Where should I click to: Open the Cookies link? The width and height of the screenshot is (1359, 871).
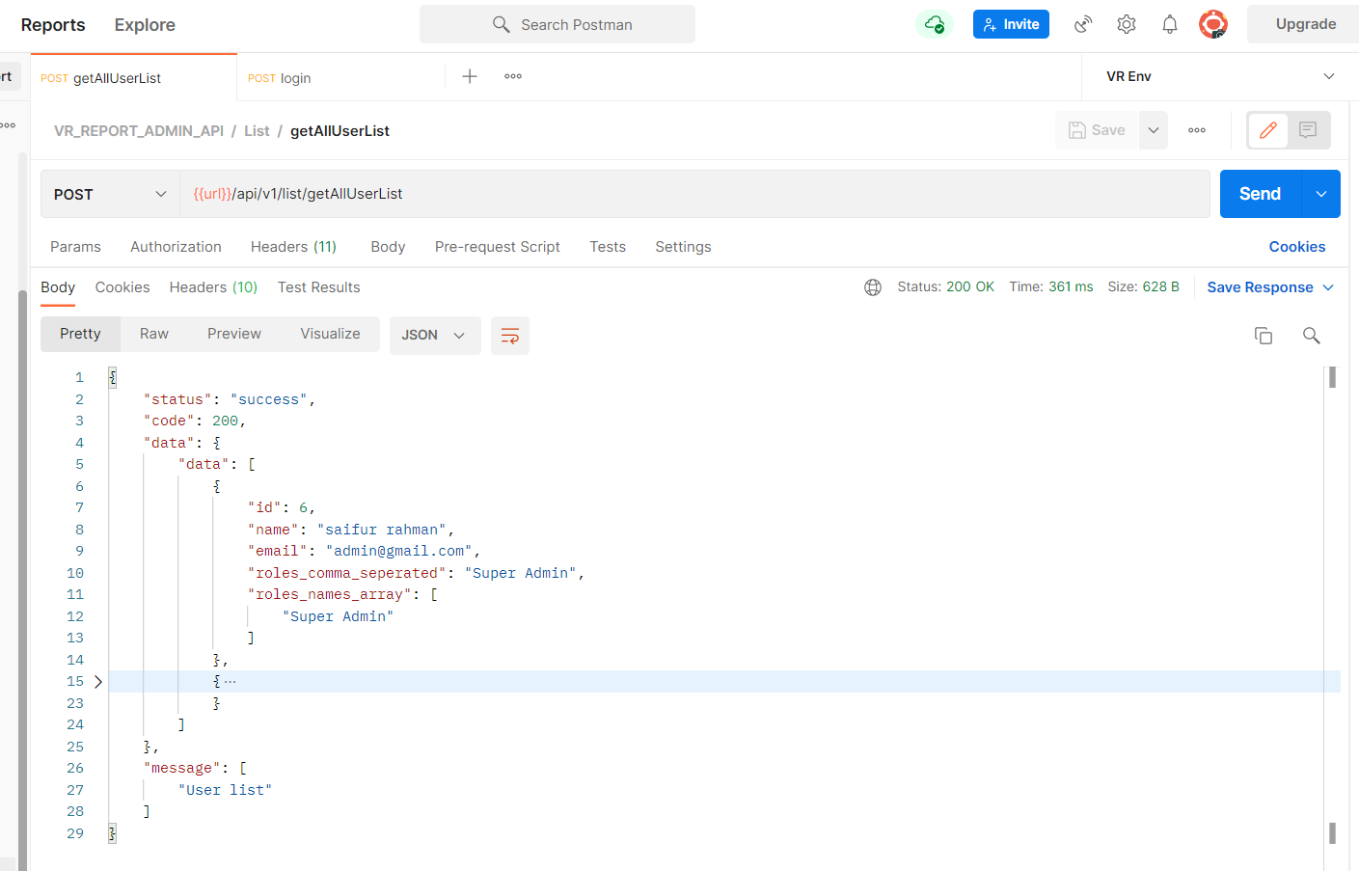tap(1297, 247)
